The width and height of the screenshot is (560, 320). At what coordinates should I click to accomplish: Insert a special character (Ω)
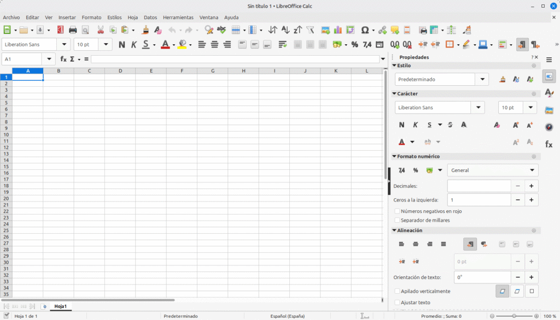pos(364,30)
